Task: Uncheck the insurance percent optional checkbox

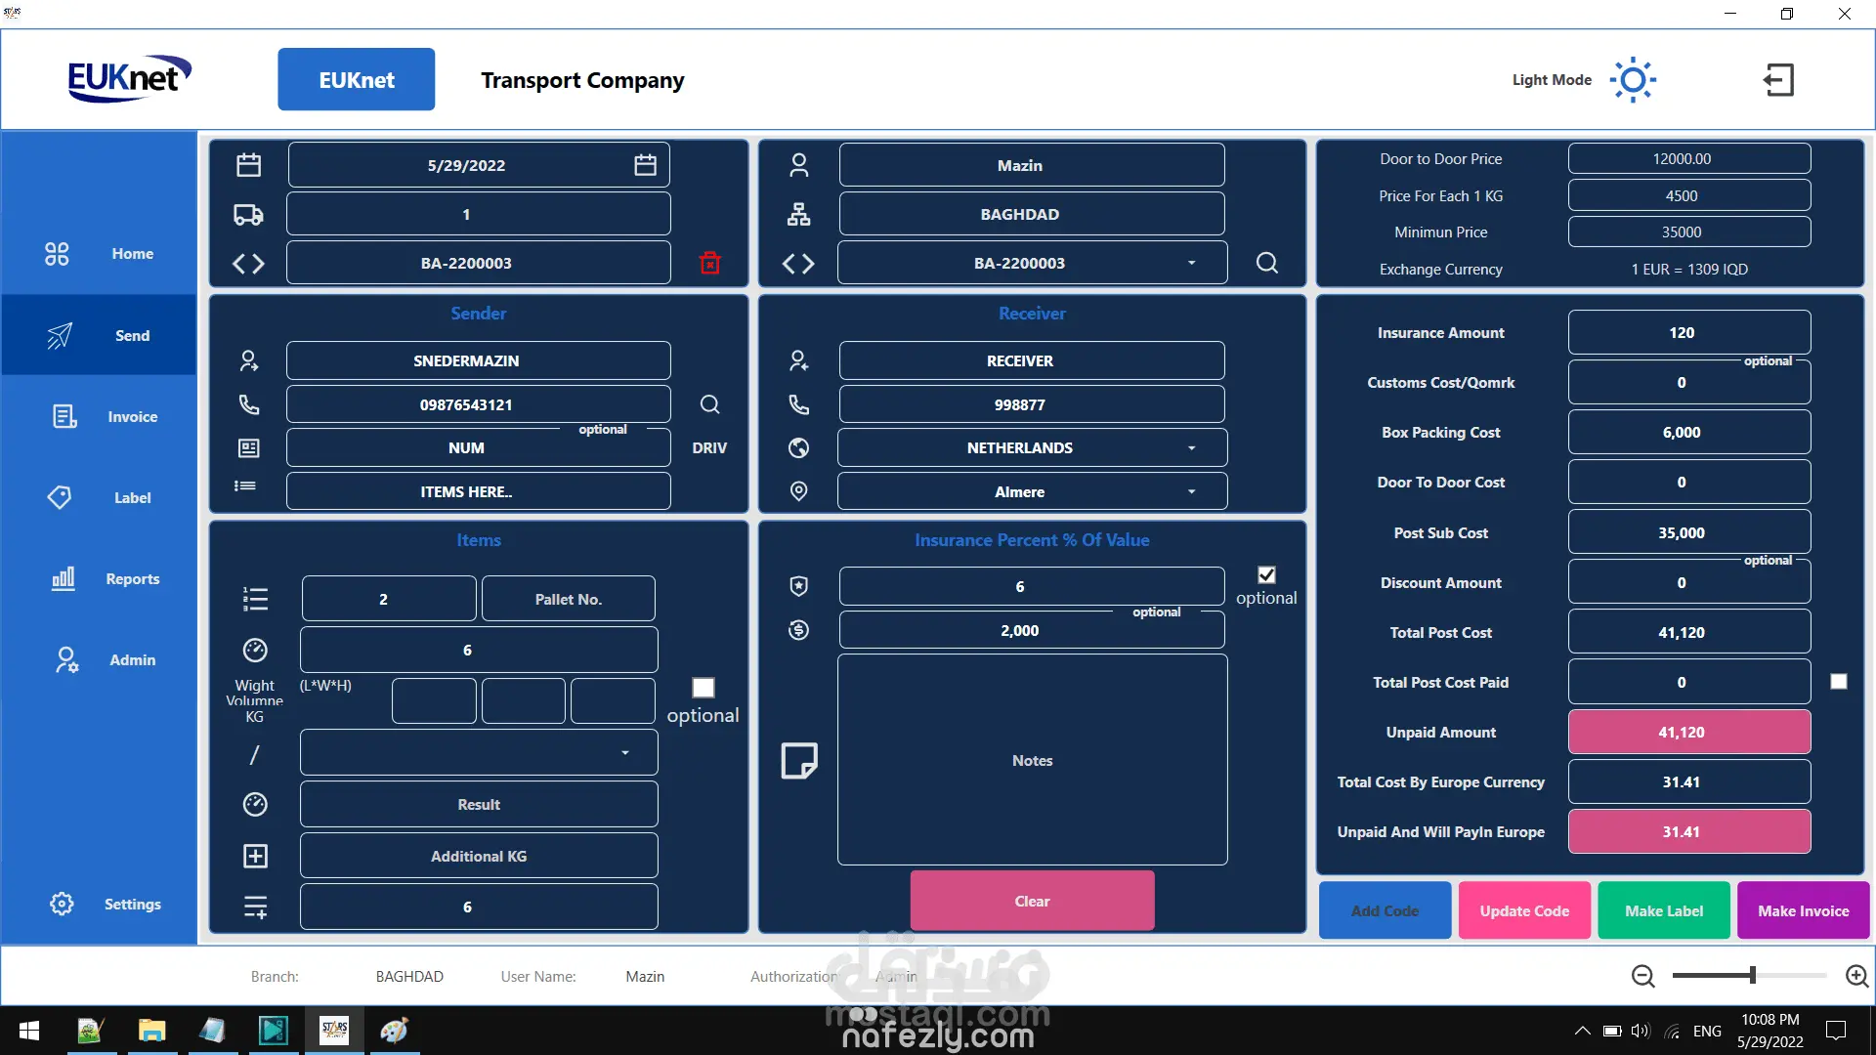Action: pyautogui.click(x=1266, y=575)
